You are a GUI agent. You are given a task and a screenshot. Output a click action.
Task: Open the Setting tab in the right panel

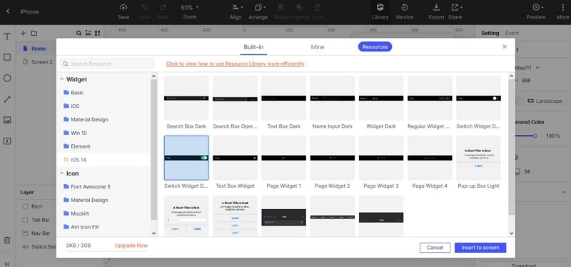click(490, 33)
